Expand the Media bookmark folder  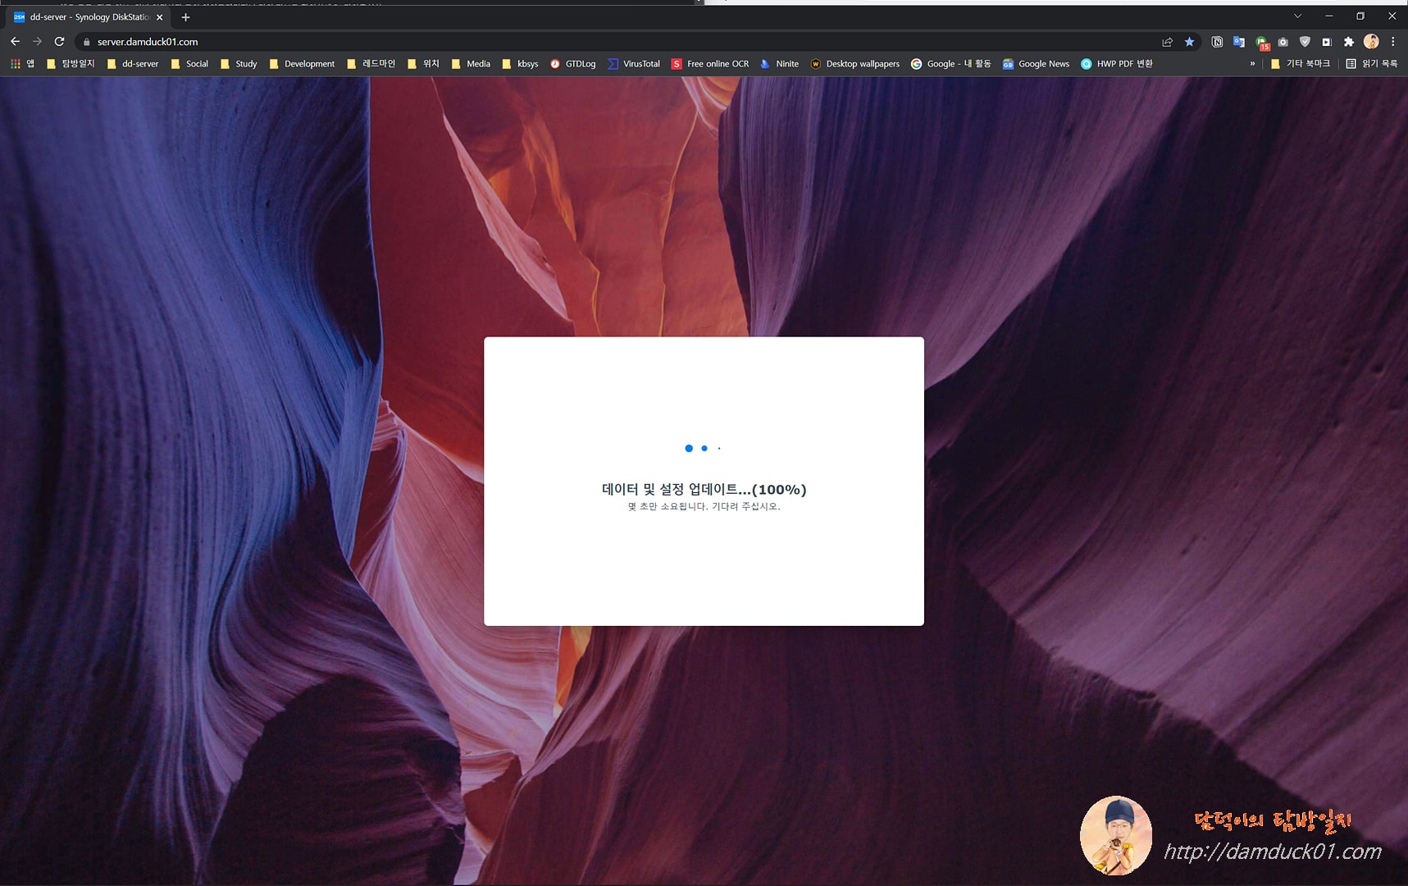point(470,63)
